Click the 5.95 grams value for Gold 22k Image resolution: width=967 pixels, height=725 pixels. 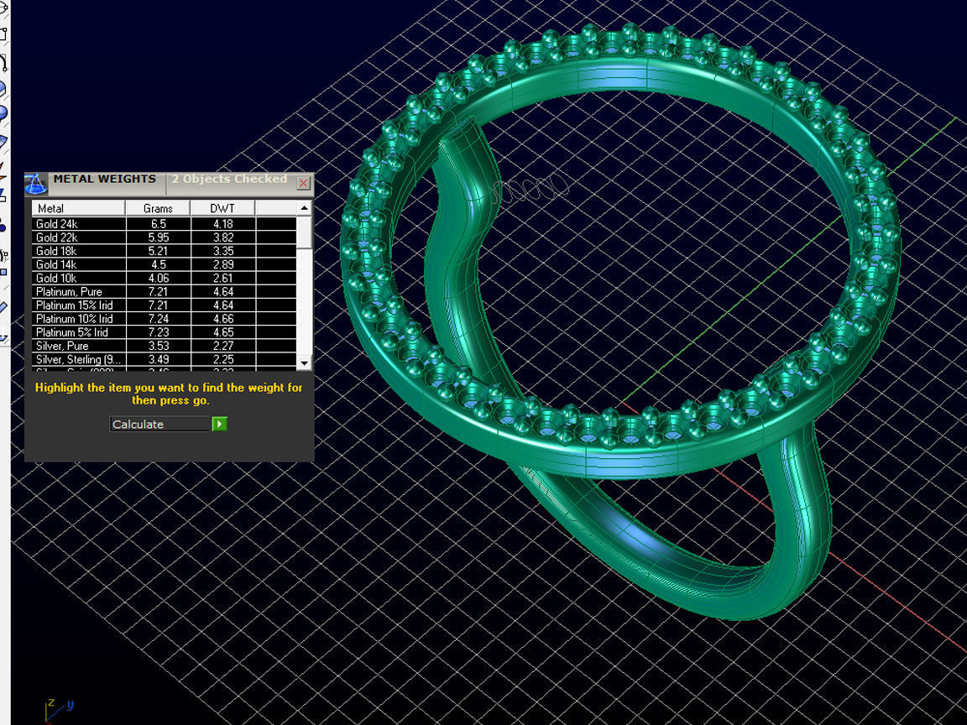pos(159,237)
